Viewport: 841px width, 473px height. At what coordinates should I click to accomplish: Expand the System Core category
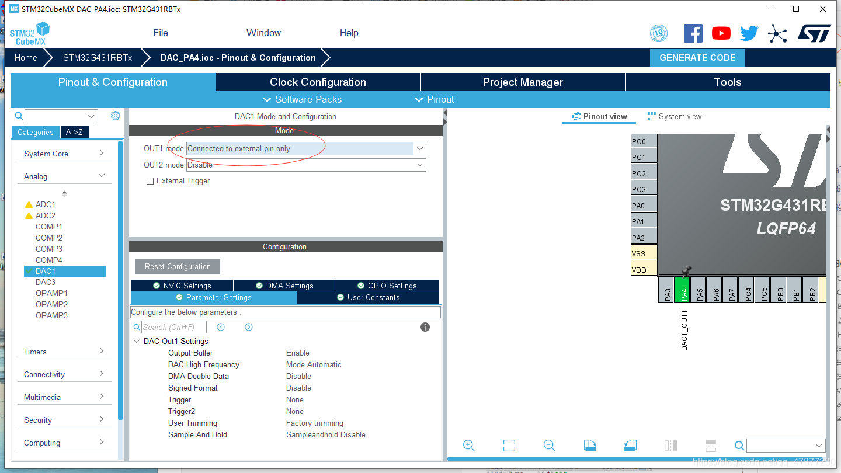click(x=64, y=154)
